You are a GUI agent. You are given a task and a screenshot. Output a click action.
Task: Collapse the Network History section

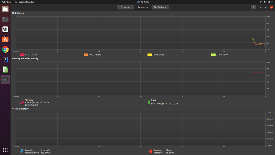(20, 109)
